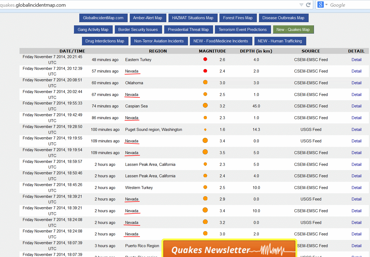This screenshot has width=370, height=257.
Task: Click the orange magnitude 3.2 dot for Caspian Sea
Action: click(x=205, y=105)
